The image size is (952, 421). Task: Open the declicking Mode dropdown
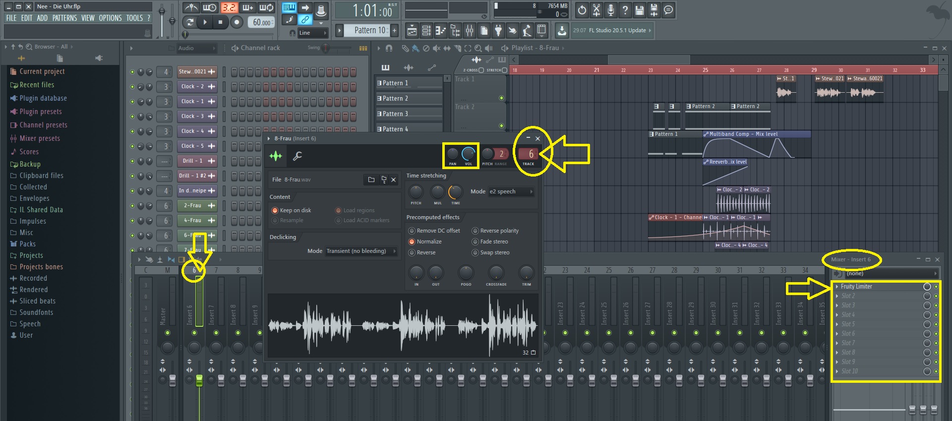pyautogui.click(x=361, y=251)
